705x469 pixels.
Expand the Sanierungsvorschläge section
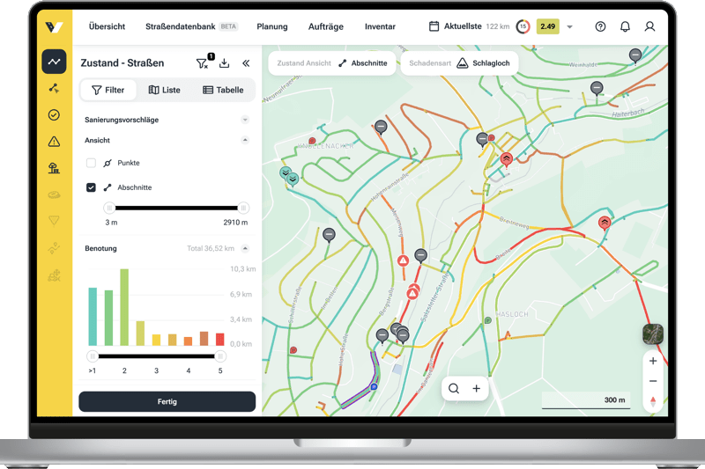(245, 120)
